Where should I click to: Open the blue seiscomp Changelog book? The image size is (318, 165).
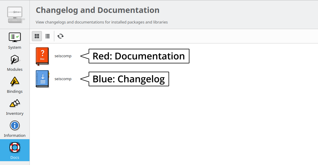pos(42,79)
